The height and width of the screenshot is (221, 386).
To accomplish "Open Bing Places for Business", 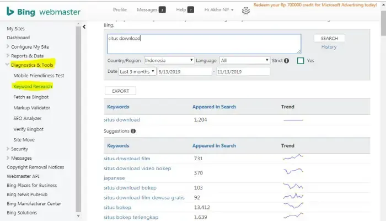I will 31,185.
